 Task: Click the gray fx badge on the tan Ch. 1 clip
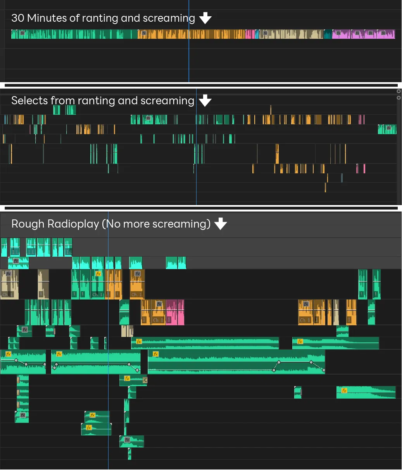coord(8,274)
